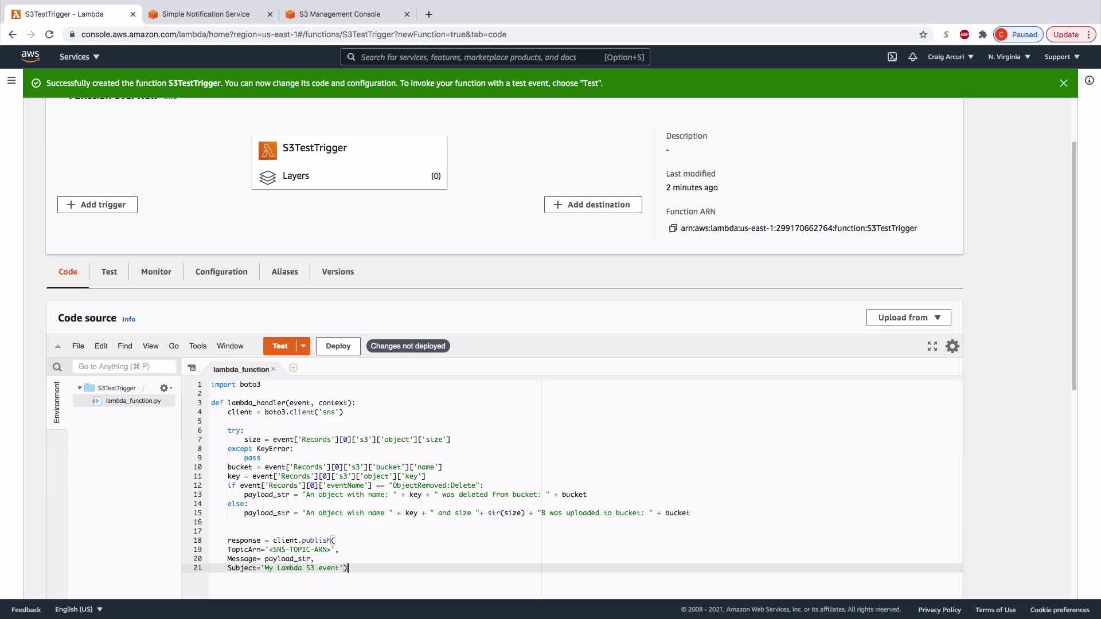This screenshot has width=1101, height=619.
Task: Switch to the Configuration tab
Action: coord(221,272)
